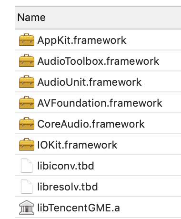The image size is (181, 219).
Task: Click the libiconv.tbd blank file icon
Action: tap(27, 165)
